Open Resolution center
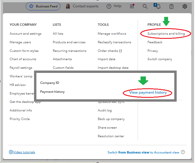 (x=111, y=136)
